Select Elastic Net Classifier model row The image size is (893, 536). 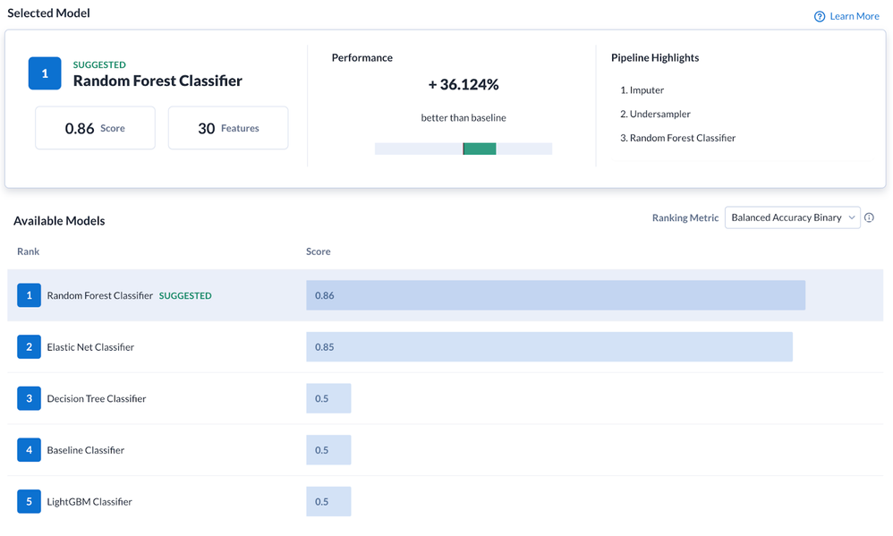tap(90, 347)
